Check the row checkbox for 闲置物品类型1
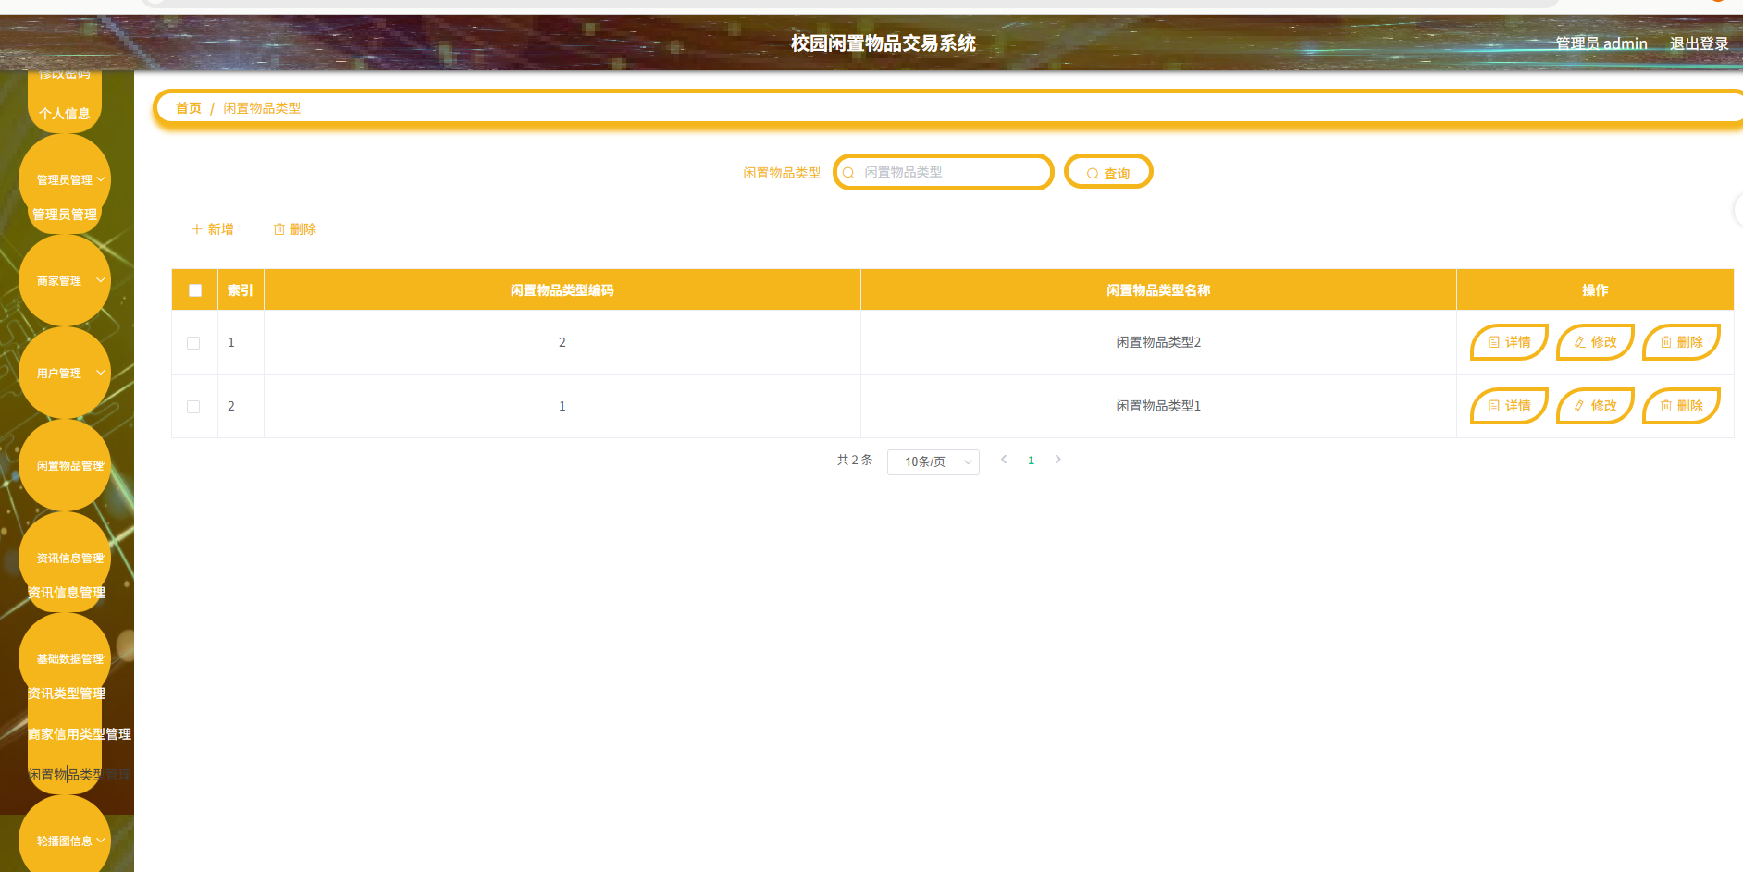This screenshot has height=872, width=1743. [193, 406]
